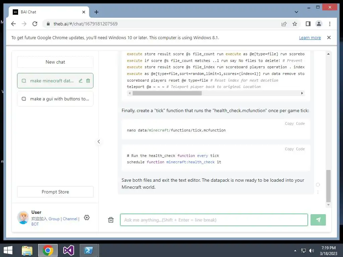Edit title of minecraft chat with pencil icon
The height and width of the screenshot is (257, 343).
coord(80,81)
